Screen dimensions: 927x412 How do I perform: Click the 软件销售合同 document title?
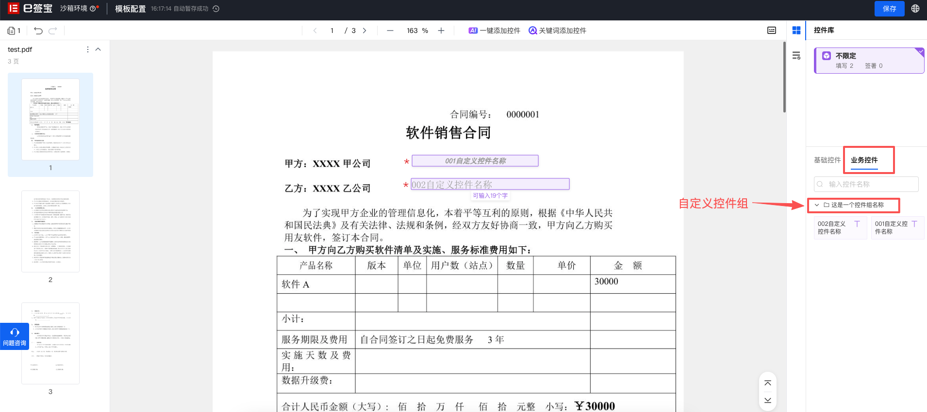tap(448, 133)
